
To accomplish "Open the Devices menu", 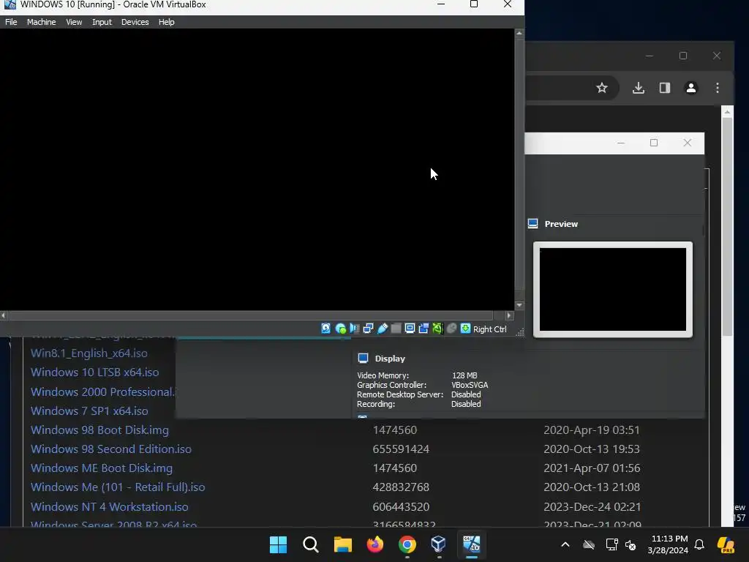I will click(135, 22).
